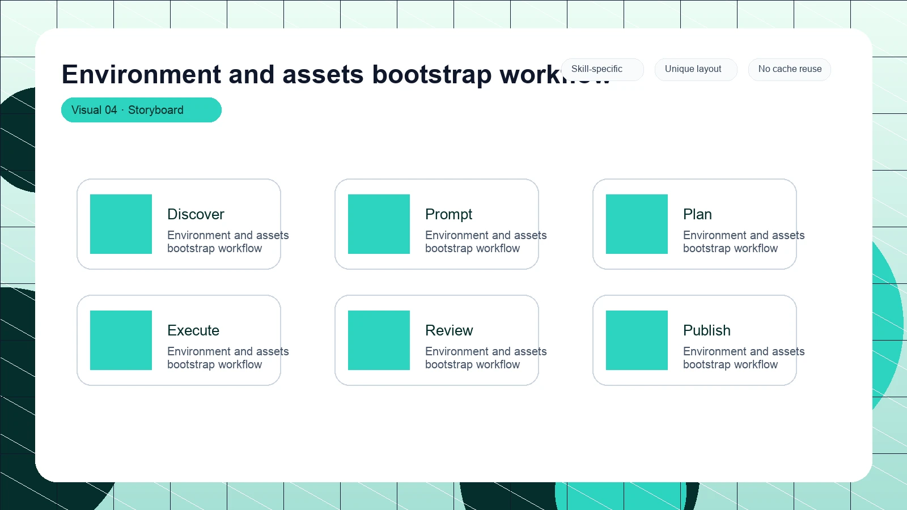
Task: Select the No cache reuse tag
Action: coord(790,69)
